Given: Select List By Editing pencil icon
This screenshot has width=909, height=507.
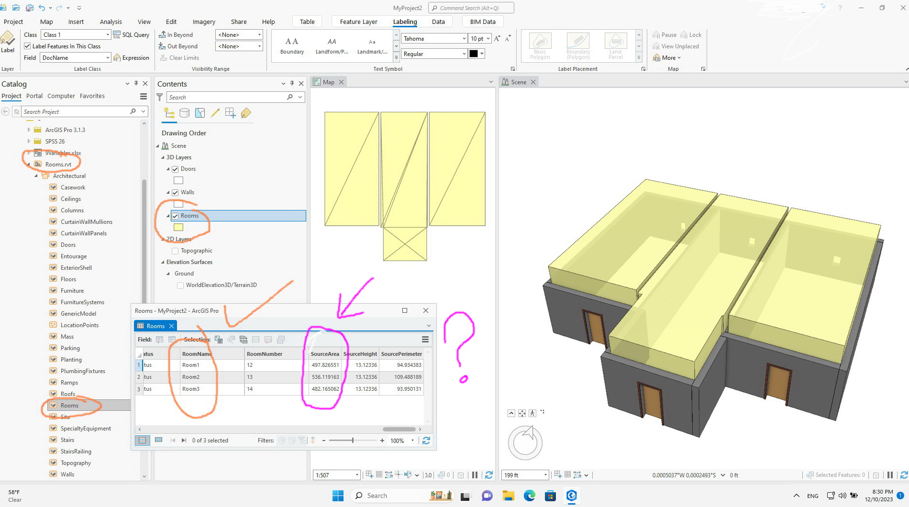Looking at the screenshot, I should (215, 113).
